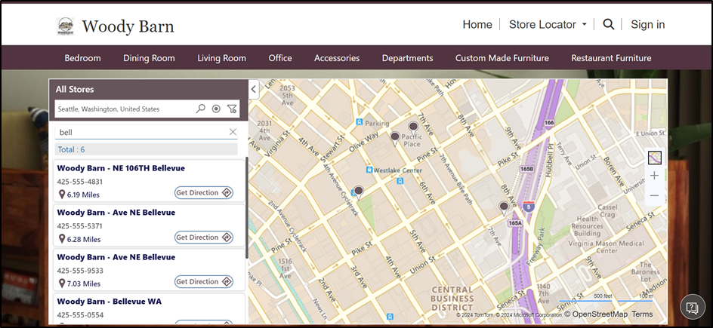This screenshot has height=328, width=713.
Task: Click the location search magnifier icon
Action: click(200, 109)
